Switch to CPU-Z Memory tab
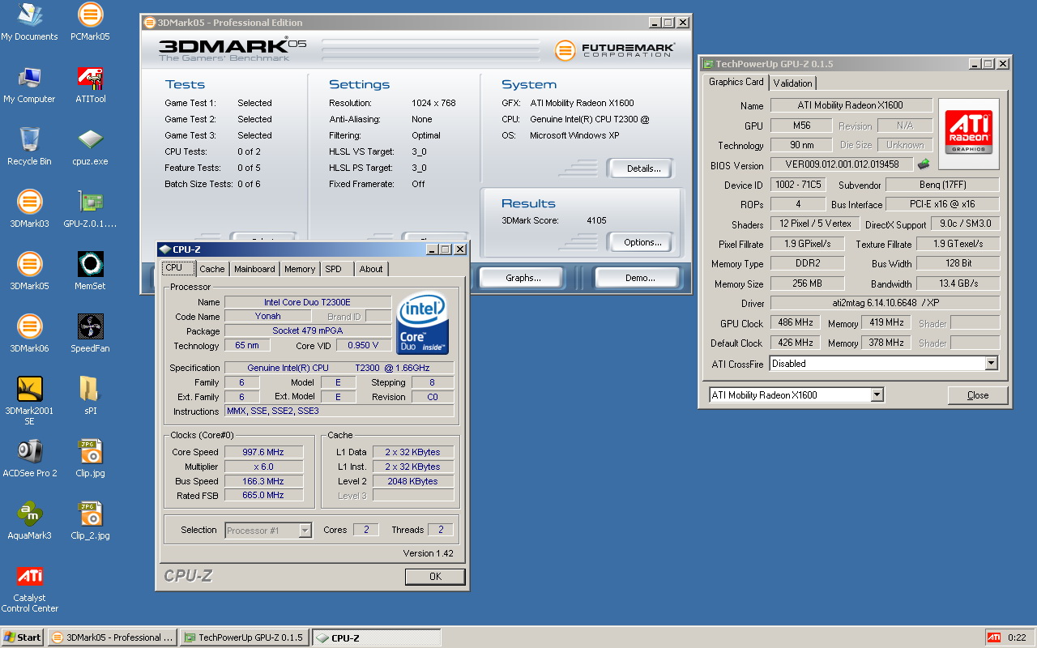Screen dimensions: 1037x648 click(300, 269)
